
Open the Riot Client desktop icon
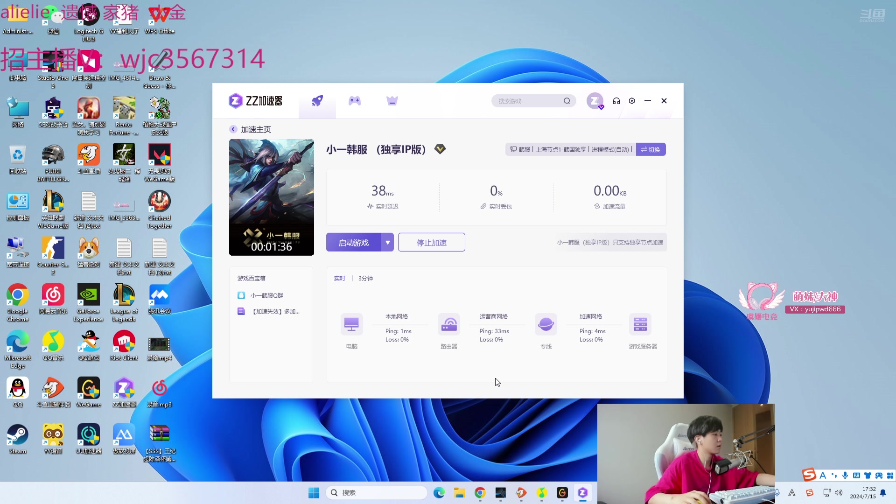pos(124,345)
